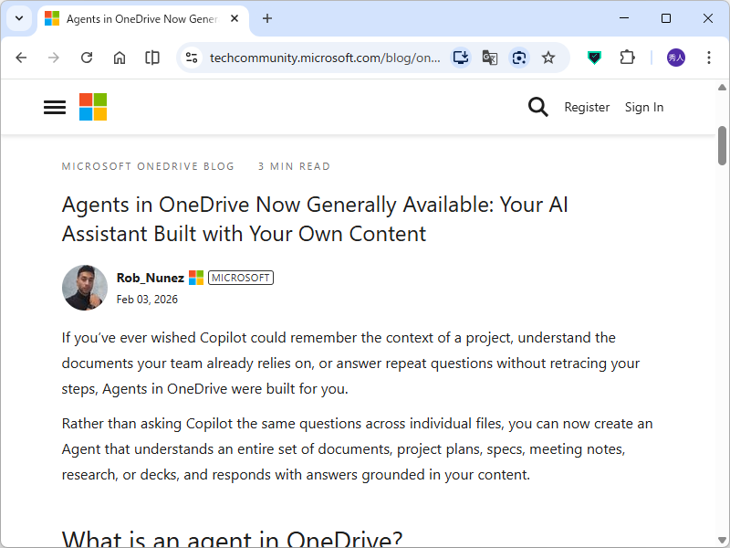Expand the tab search chevron

(x=18, y=18)
